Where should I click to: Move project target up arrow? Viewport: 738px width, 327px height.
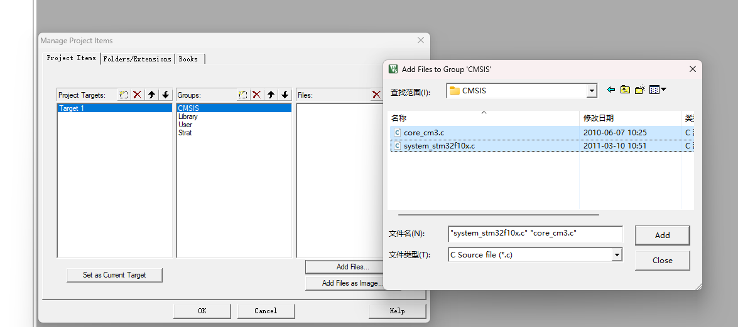point(151,95)
